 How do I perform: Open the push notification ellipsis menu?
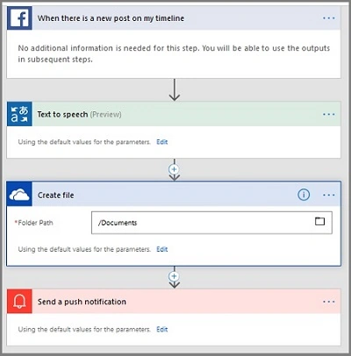point(329,302)
